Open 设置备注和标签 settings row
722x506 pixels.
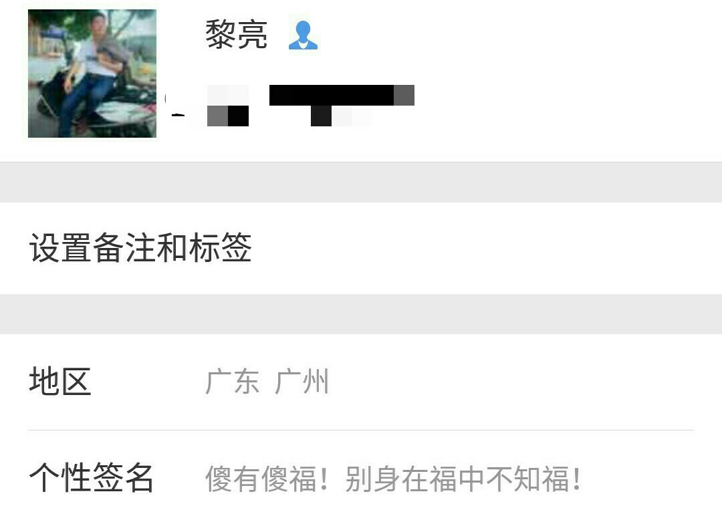pos(361,248)
